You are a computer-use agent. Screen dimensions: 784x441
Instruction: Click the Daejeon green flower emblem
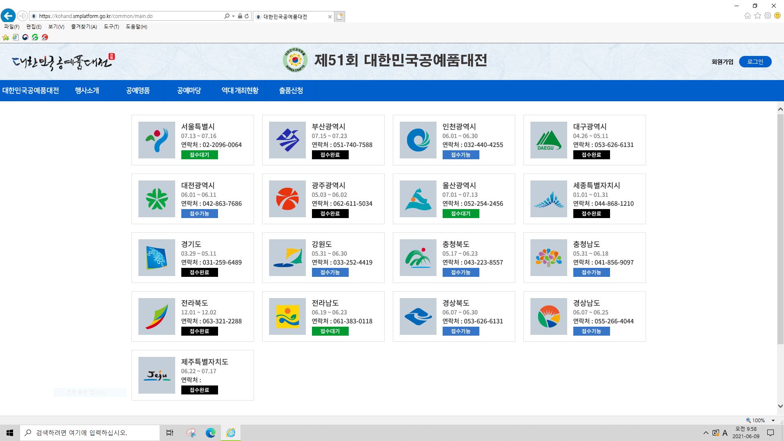[157, 199]
